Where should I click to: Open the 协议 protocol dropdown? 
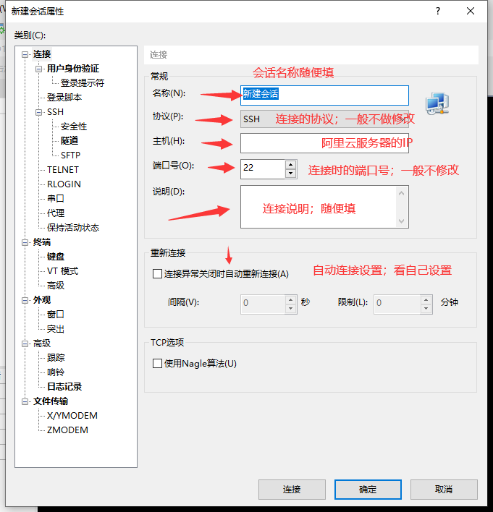tap(324, 119)
